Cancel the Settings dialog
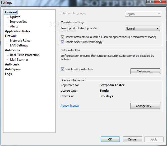The height and width of the screenshot is (146, 167). [132, 139]
